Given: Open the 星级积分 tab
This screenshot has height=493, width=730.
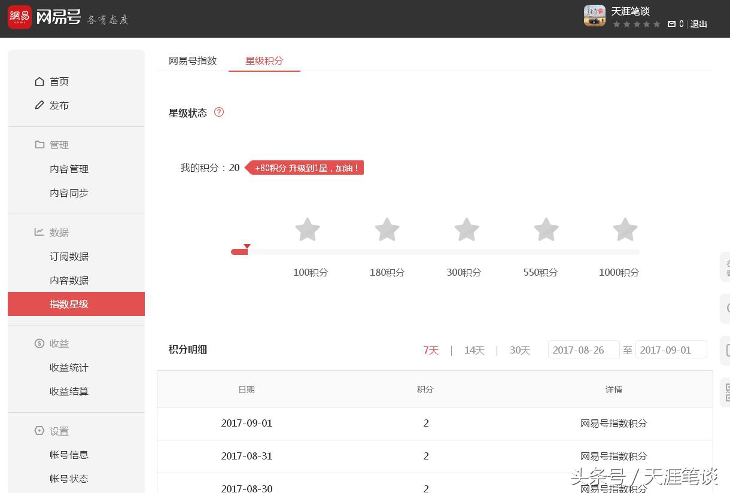Looking at the screenshot, I should 264,60.
